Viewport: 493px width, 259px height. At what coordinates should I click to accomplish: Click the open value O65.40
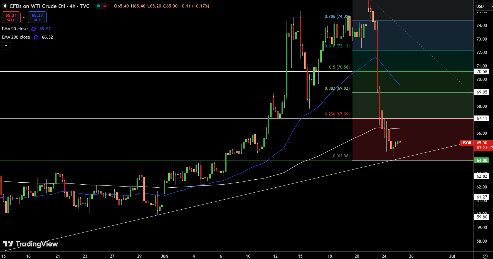tap(121, 6)
